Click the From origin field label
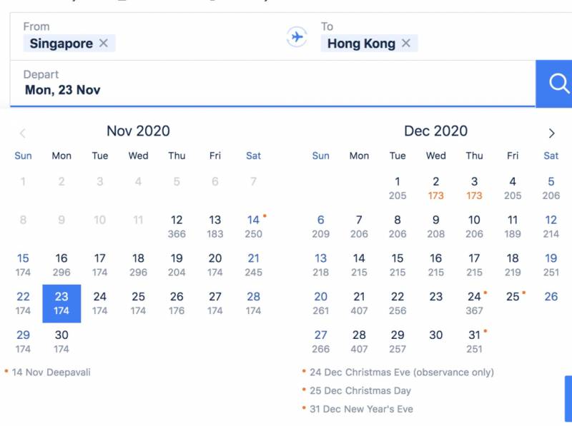The height and width of the screenshot is (426, 572). tap(36, 26)
